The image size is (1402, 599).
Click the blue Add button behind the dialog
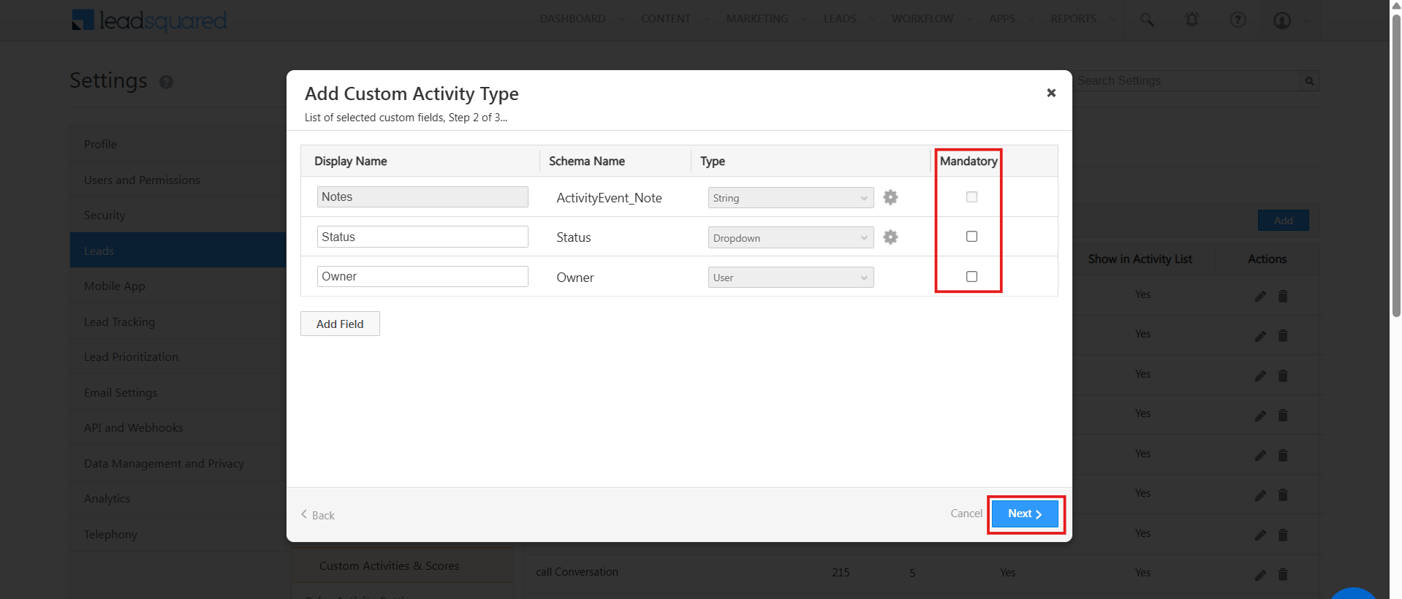pos(1283,221)
